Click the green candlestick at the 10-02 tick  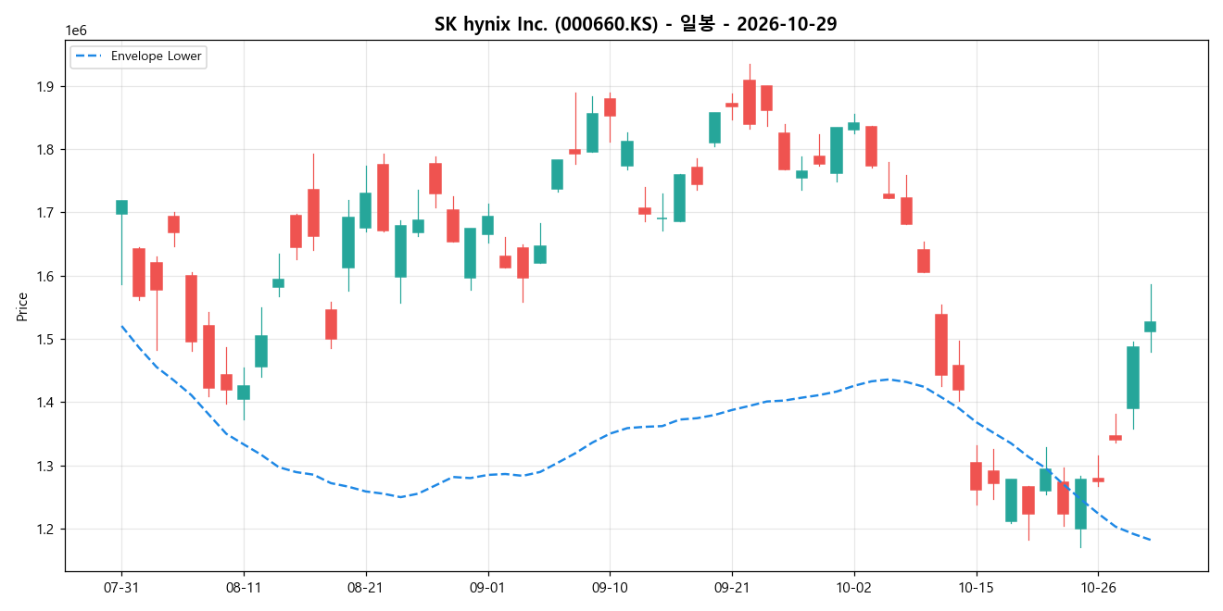(x=853, y=126)
